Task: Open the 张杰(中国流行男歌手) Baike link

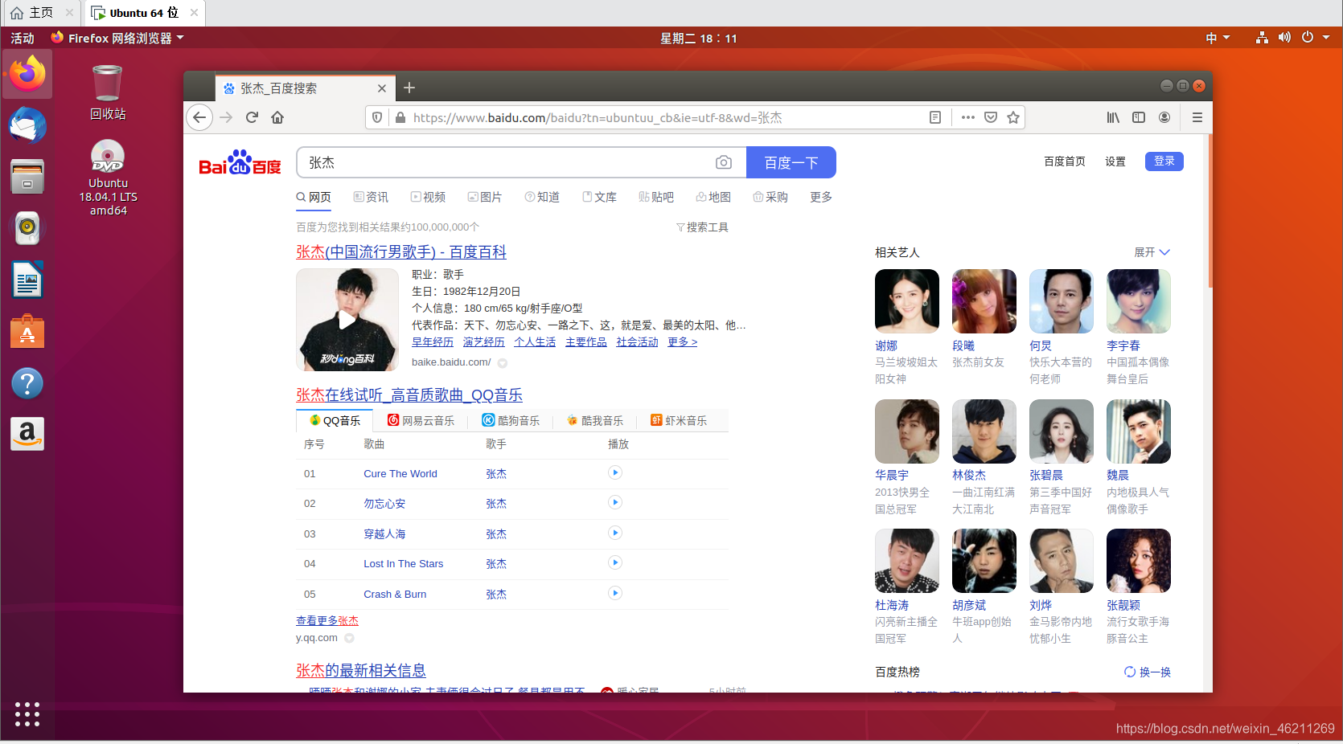Action: 402,251
